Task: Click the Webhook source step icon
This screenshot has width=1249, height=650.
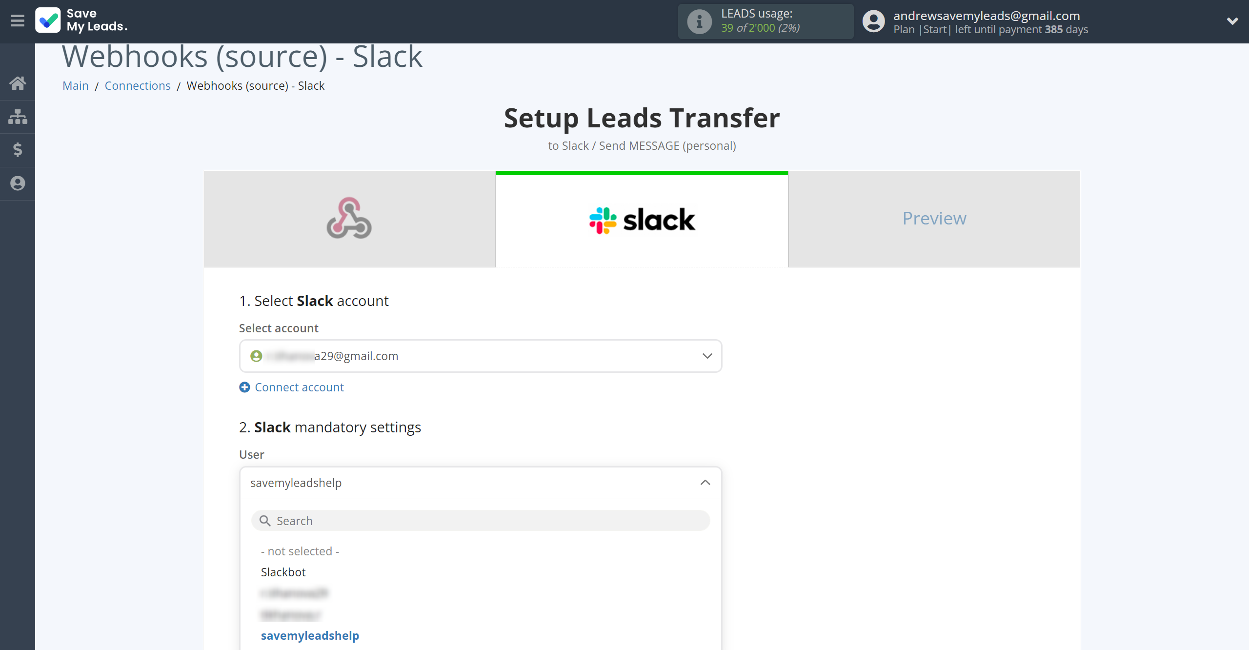Action: (349, 217)
